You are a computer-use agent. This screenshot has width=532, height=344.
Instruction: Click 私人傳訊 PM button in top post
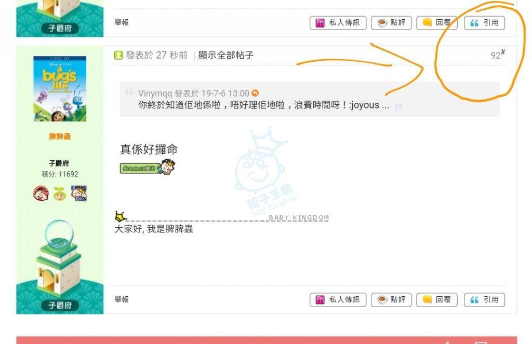[338, 23]
